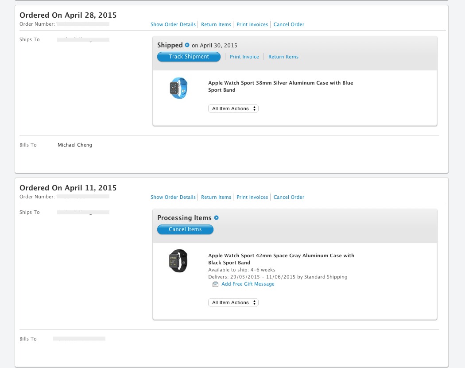
Task: Click Print Invoices for the April 11 order
Action: (x=252, y=197)
